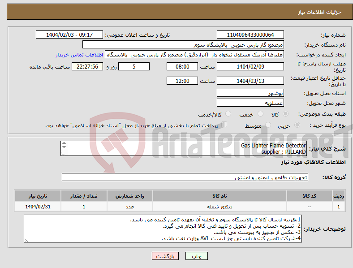This screenshot has height=268, width=353.
Task: Select the کالا/خدمت radio button
Action: click(228, 114)
